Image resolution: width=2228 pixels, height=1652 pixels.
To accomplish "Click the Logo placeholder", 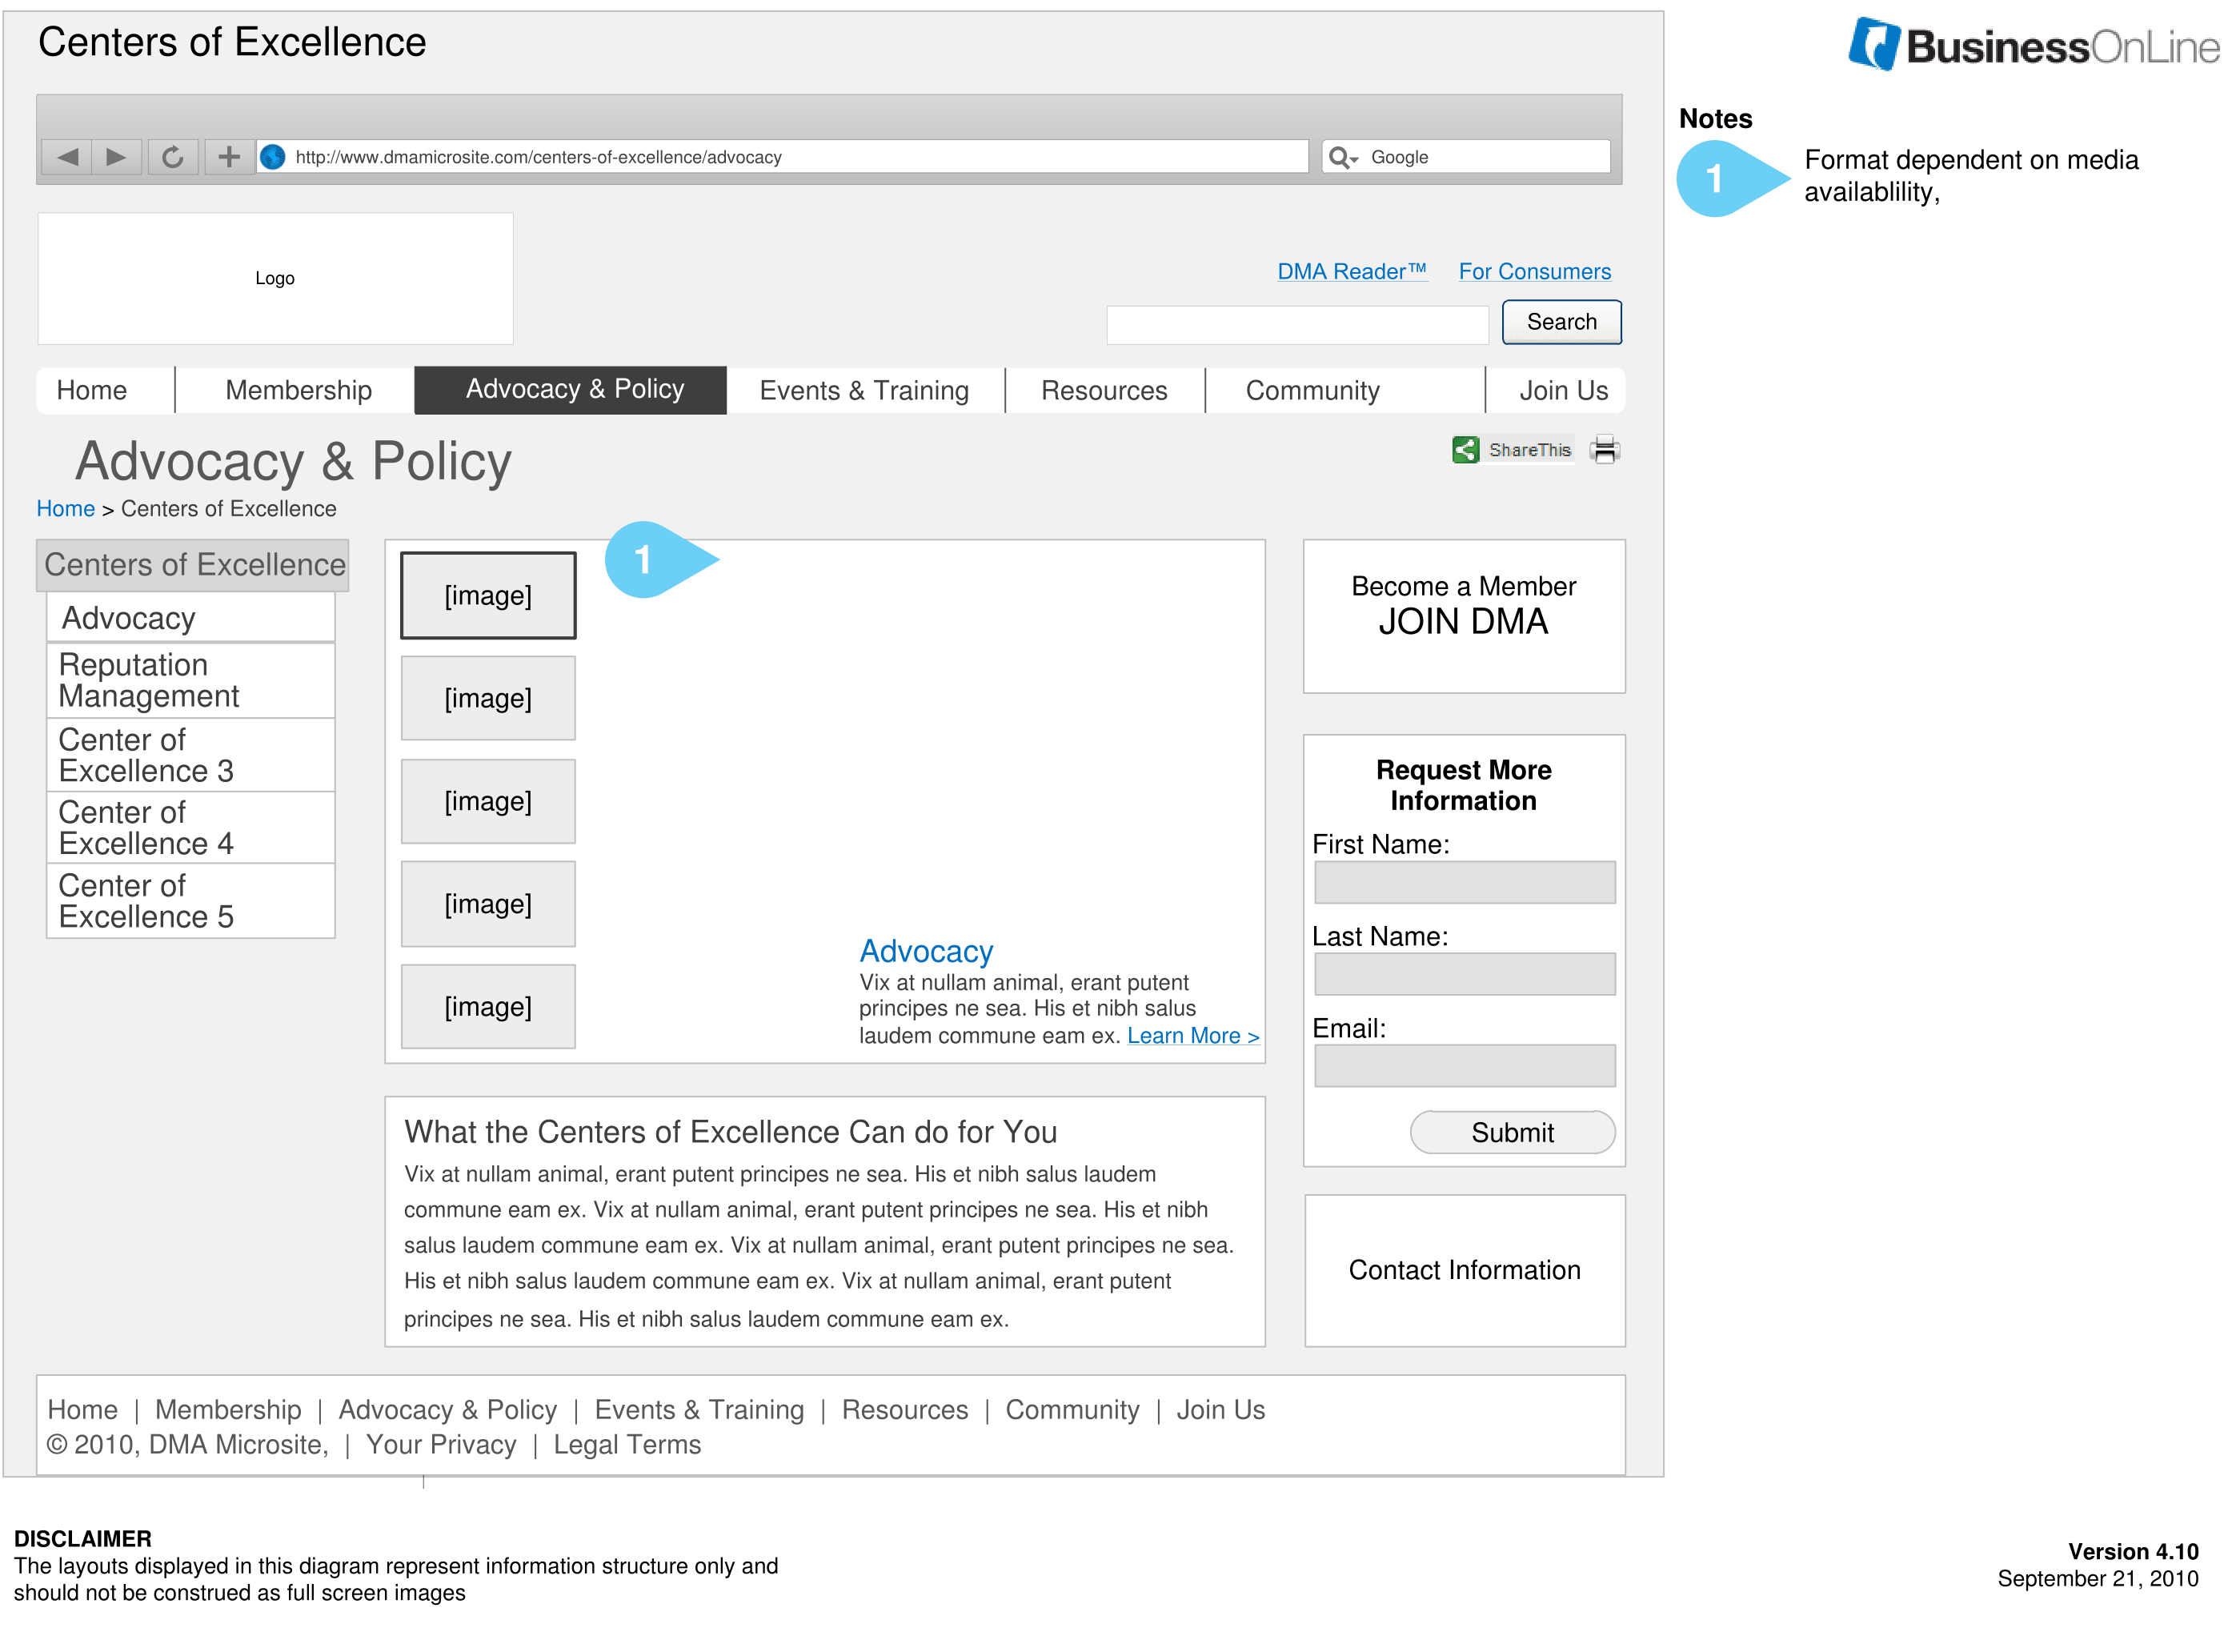I will [x=275, y=278].
